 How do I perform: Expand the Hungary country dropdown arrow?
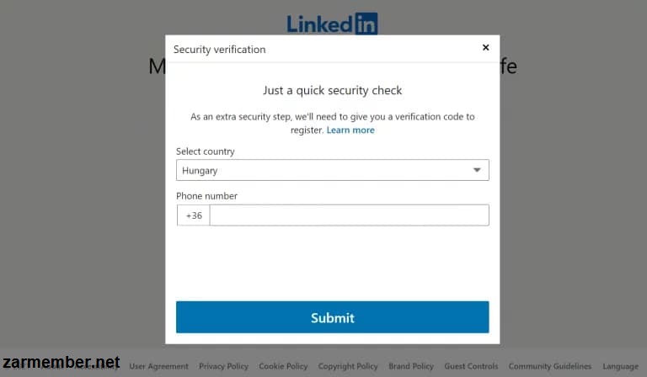[477, 170]
